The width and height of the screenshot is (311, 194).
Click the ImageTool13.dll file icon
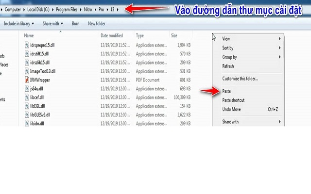[27, 71]
